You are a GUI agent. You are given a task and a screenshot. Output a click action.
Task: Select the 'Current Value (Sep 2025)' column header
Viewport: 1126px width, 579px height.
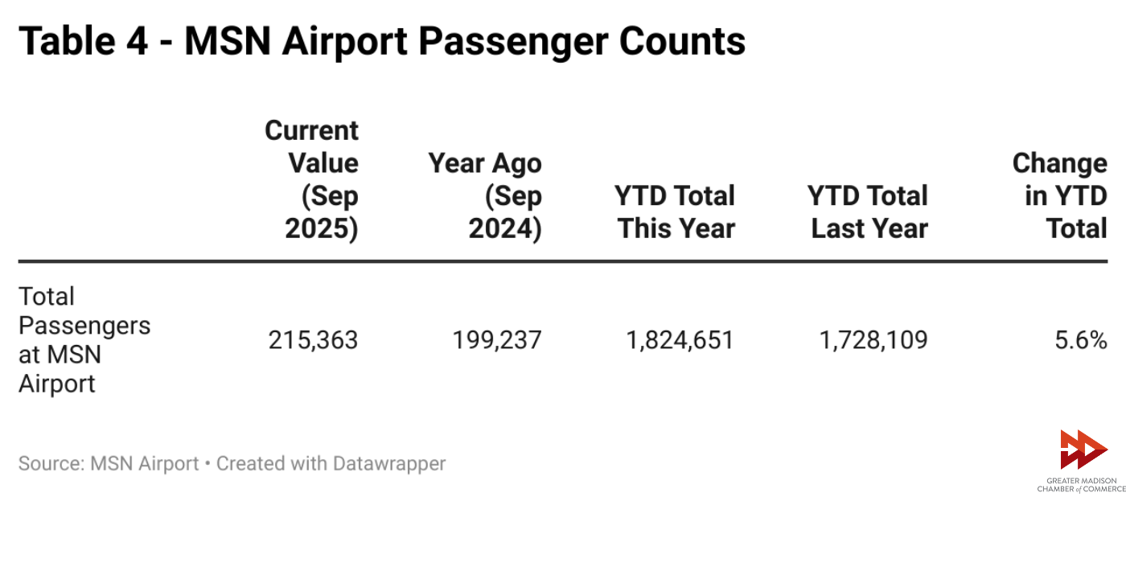coord(312,179)
